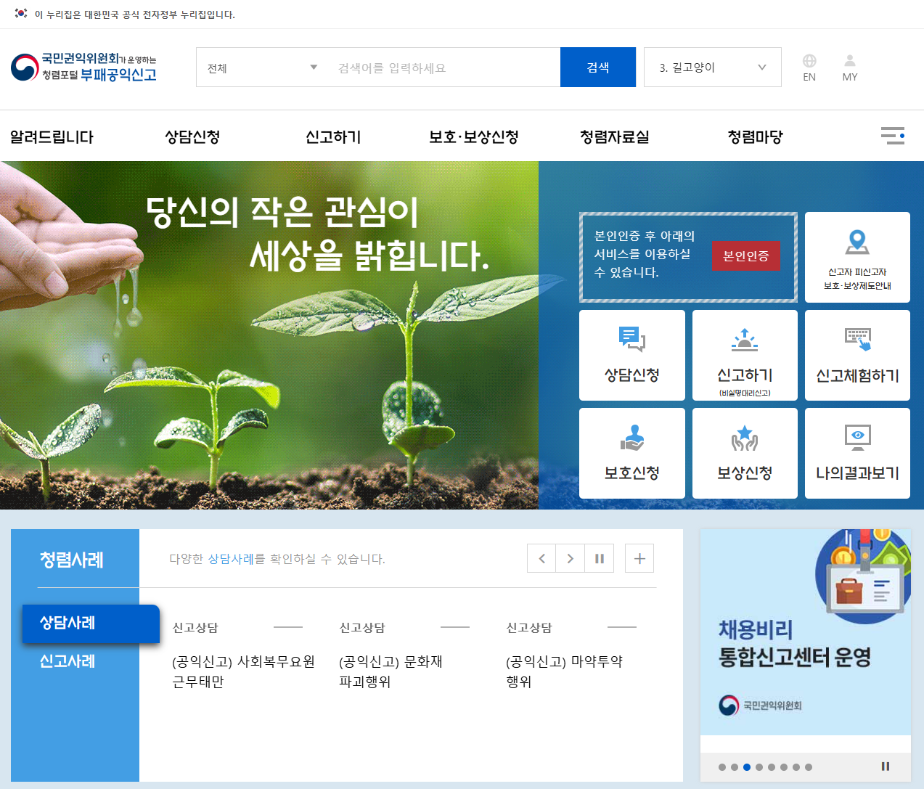924x789 pixels.
Task: Select the fifth carousel pagination dot
Action: point(772,766)
